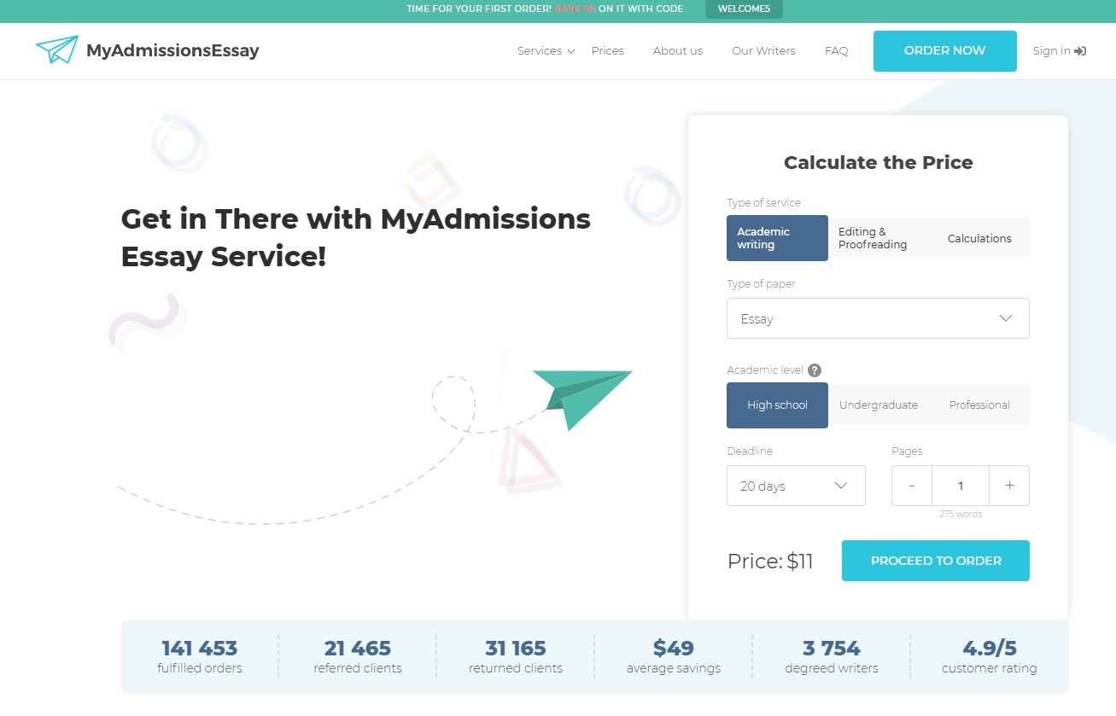The height and width of the screenshot is (716, 1116).
Task: Click the "SAVE 5%" promo text
Action: coord(576,9)
